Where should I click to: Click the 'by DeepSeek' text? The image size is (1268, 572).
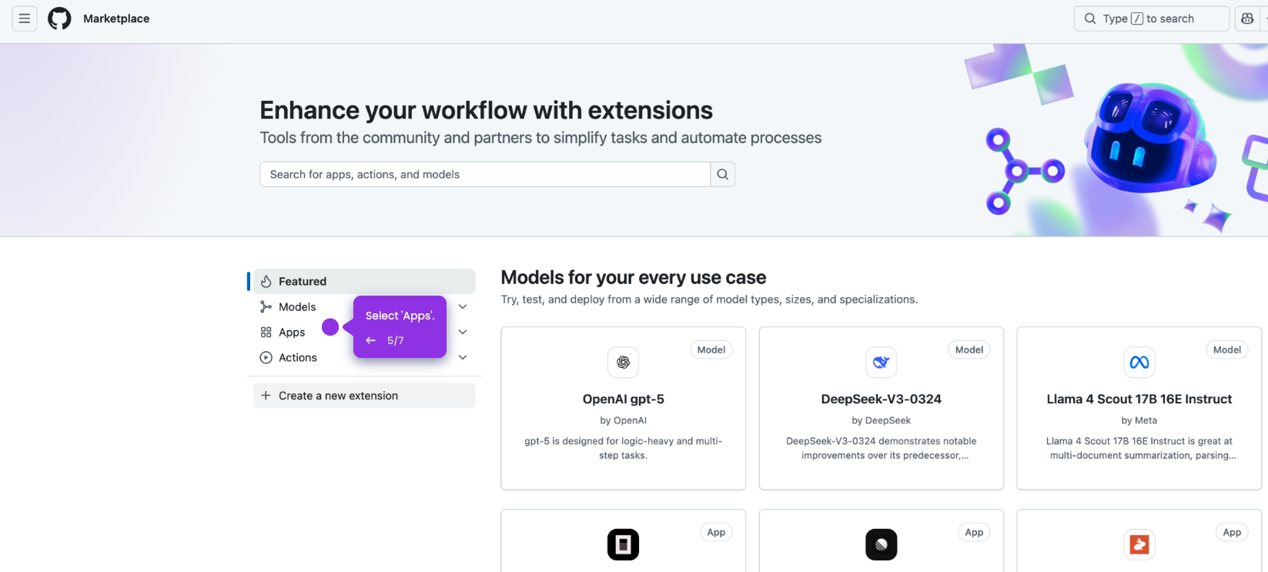pyautogui.click(x=881, y=420)
